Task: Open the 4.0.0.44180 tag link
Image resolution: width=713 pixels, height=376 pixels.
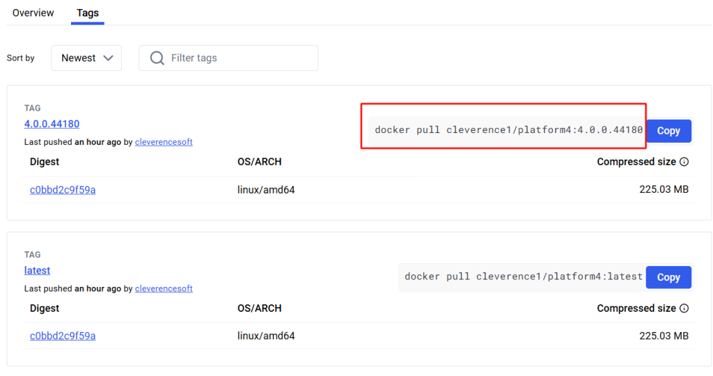Action: (52, 124)
